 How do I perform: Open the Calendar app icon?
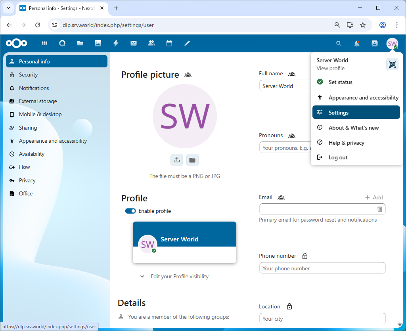click(x=169, y=43)
